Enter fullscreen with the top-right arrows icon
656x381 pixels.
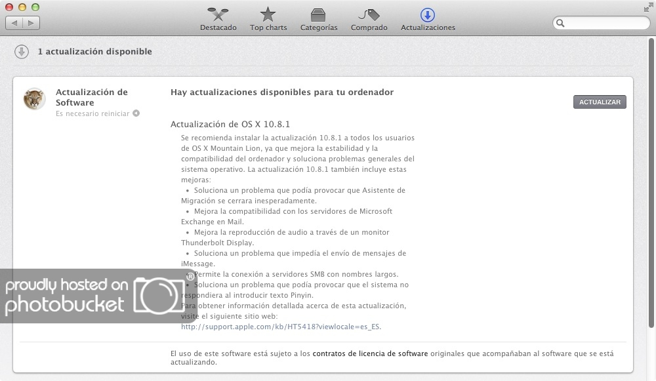[x=648, y=7]
